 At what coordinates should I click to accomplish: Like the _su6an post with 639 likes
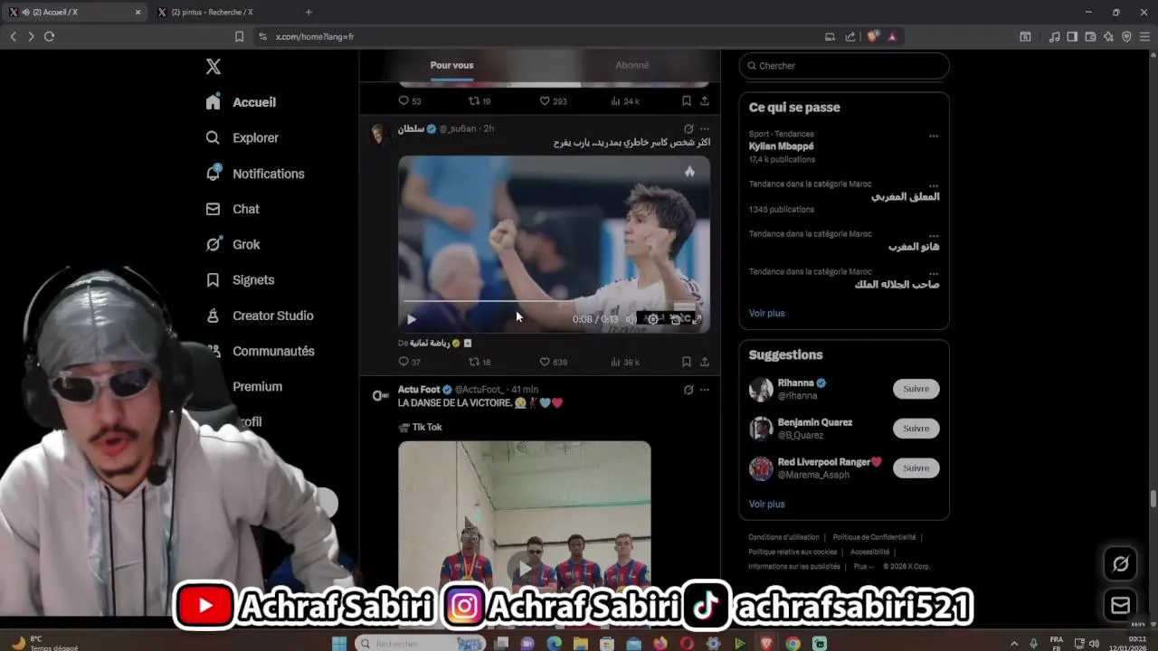[x=554, y=362]
